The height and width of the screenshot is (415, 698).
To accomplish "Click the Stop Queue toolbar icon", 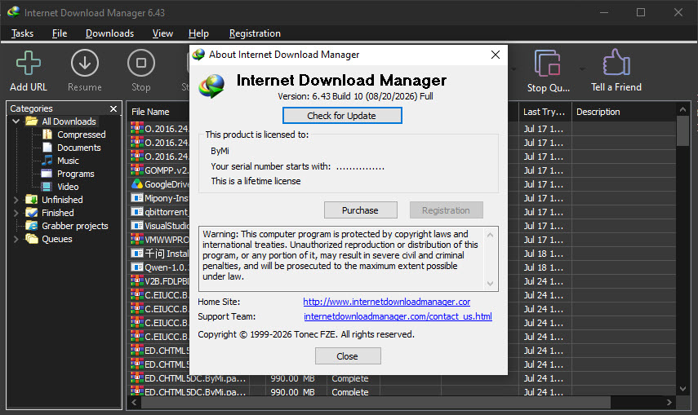I will click(548, 63).
